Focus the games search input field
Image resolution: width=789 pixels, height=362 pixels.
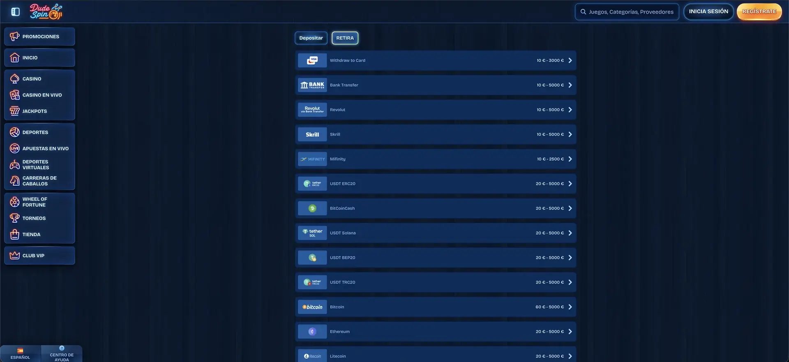click(627, 12)
